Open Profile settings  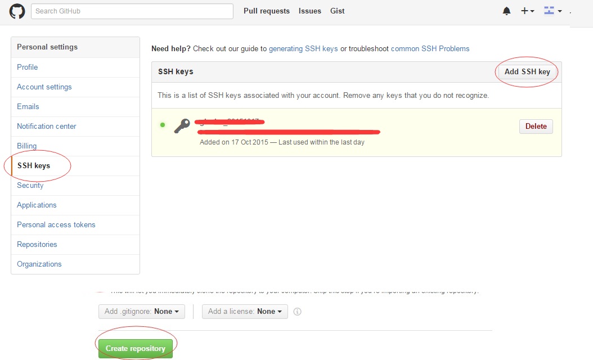[x=75, y=67]
